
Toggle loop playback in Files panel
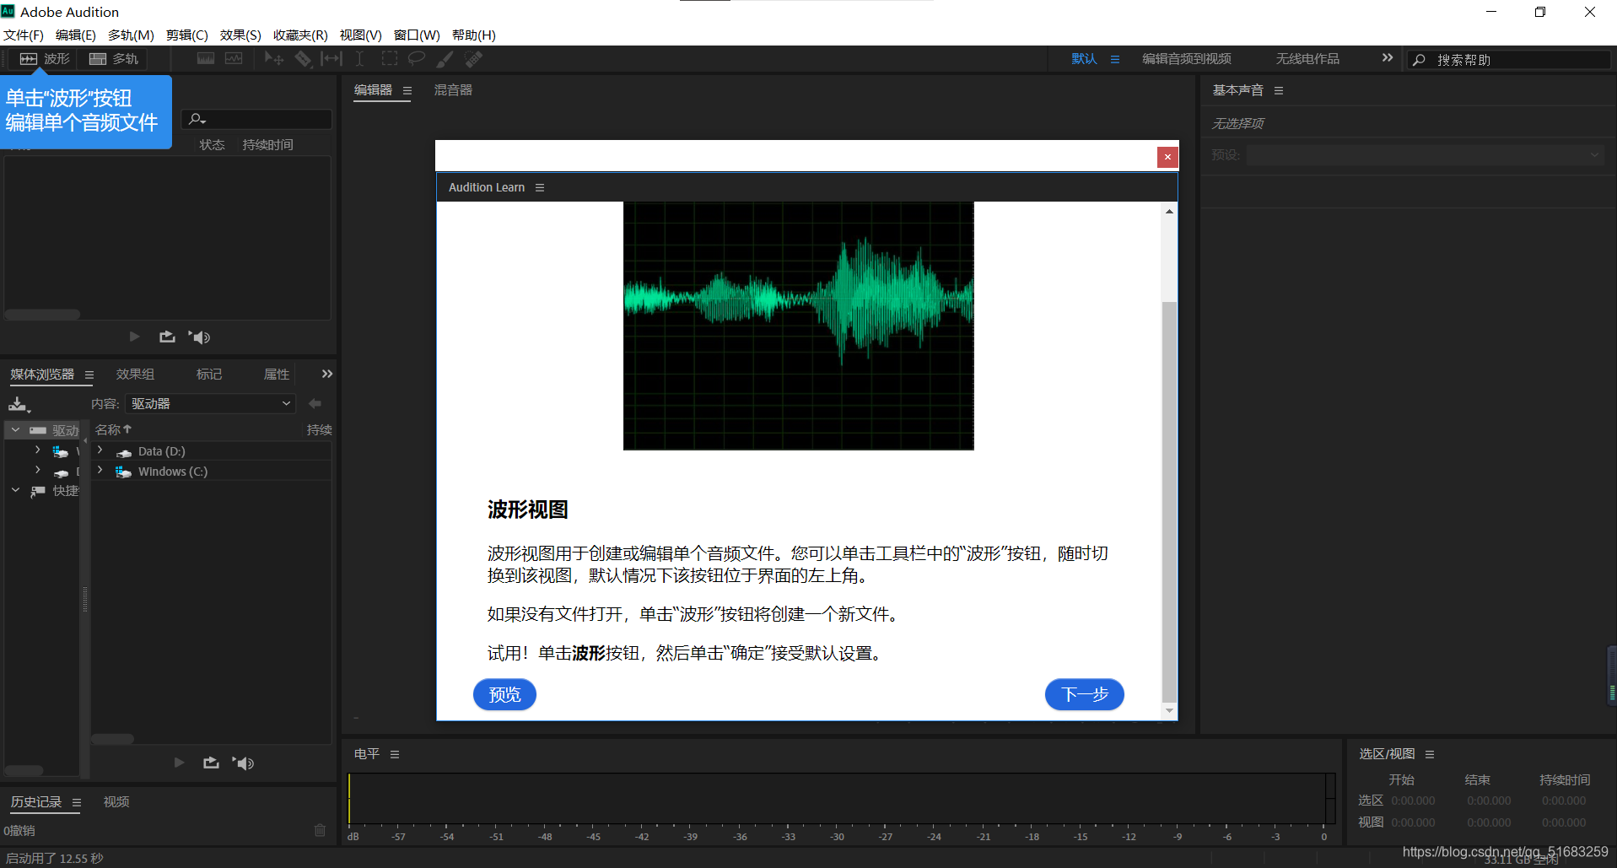pyautogui.click(x=167, y=337)
